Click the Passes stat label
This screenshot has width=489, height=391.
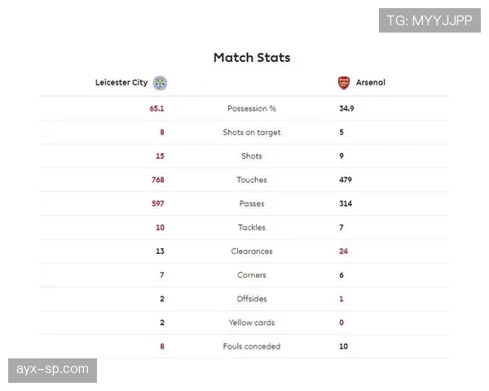click(252, 204)
